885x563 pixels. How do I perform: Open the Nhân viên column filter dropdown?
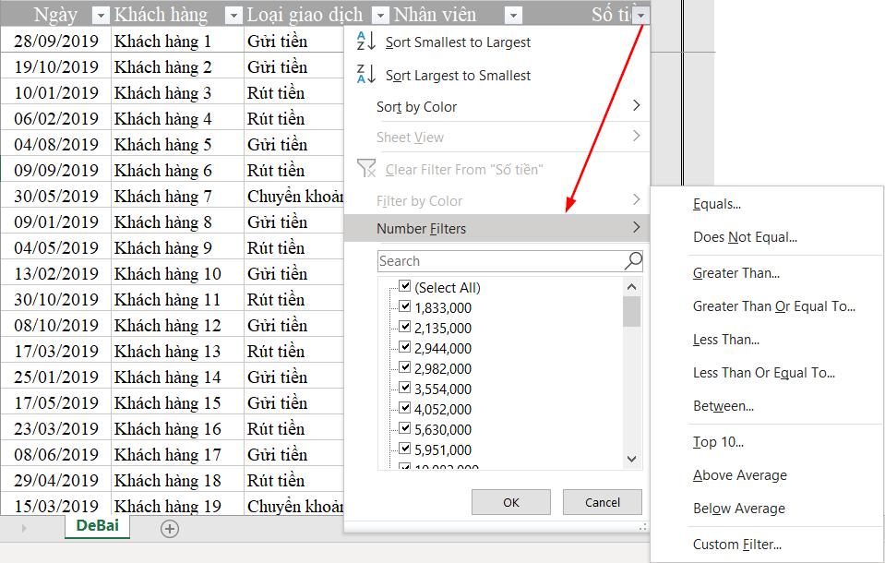[x=513, y=16]
